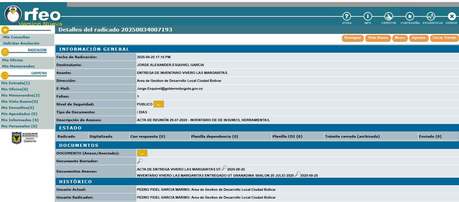The image size is (459, 202).
Task: Click the Info icon in header
Action: (368, 16)
